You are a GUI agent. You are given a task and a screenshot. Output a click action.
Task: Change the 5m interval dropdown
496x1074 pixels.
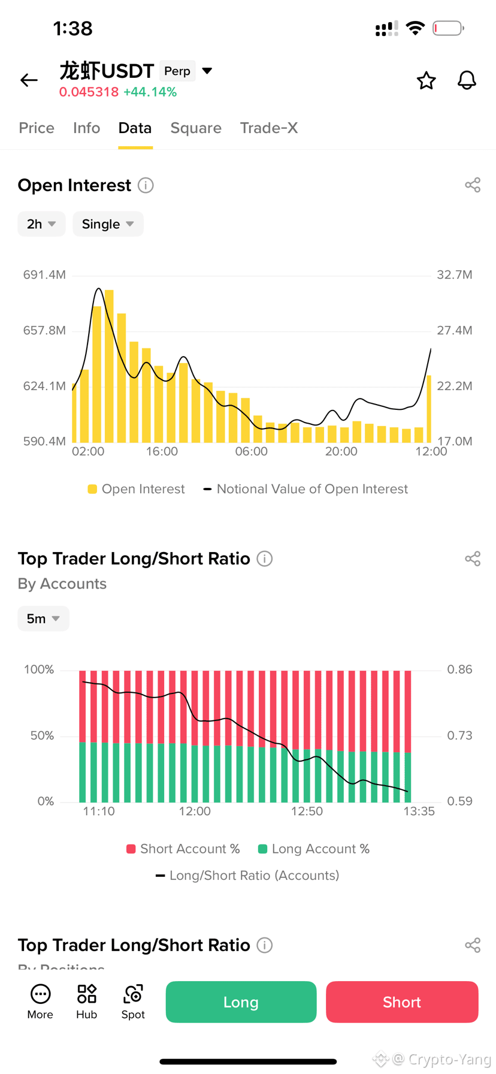tap(44, 619)
